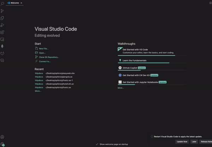Click GitHub Copilot progress bar

coord(152,70)
